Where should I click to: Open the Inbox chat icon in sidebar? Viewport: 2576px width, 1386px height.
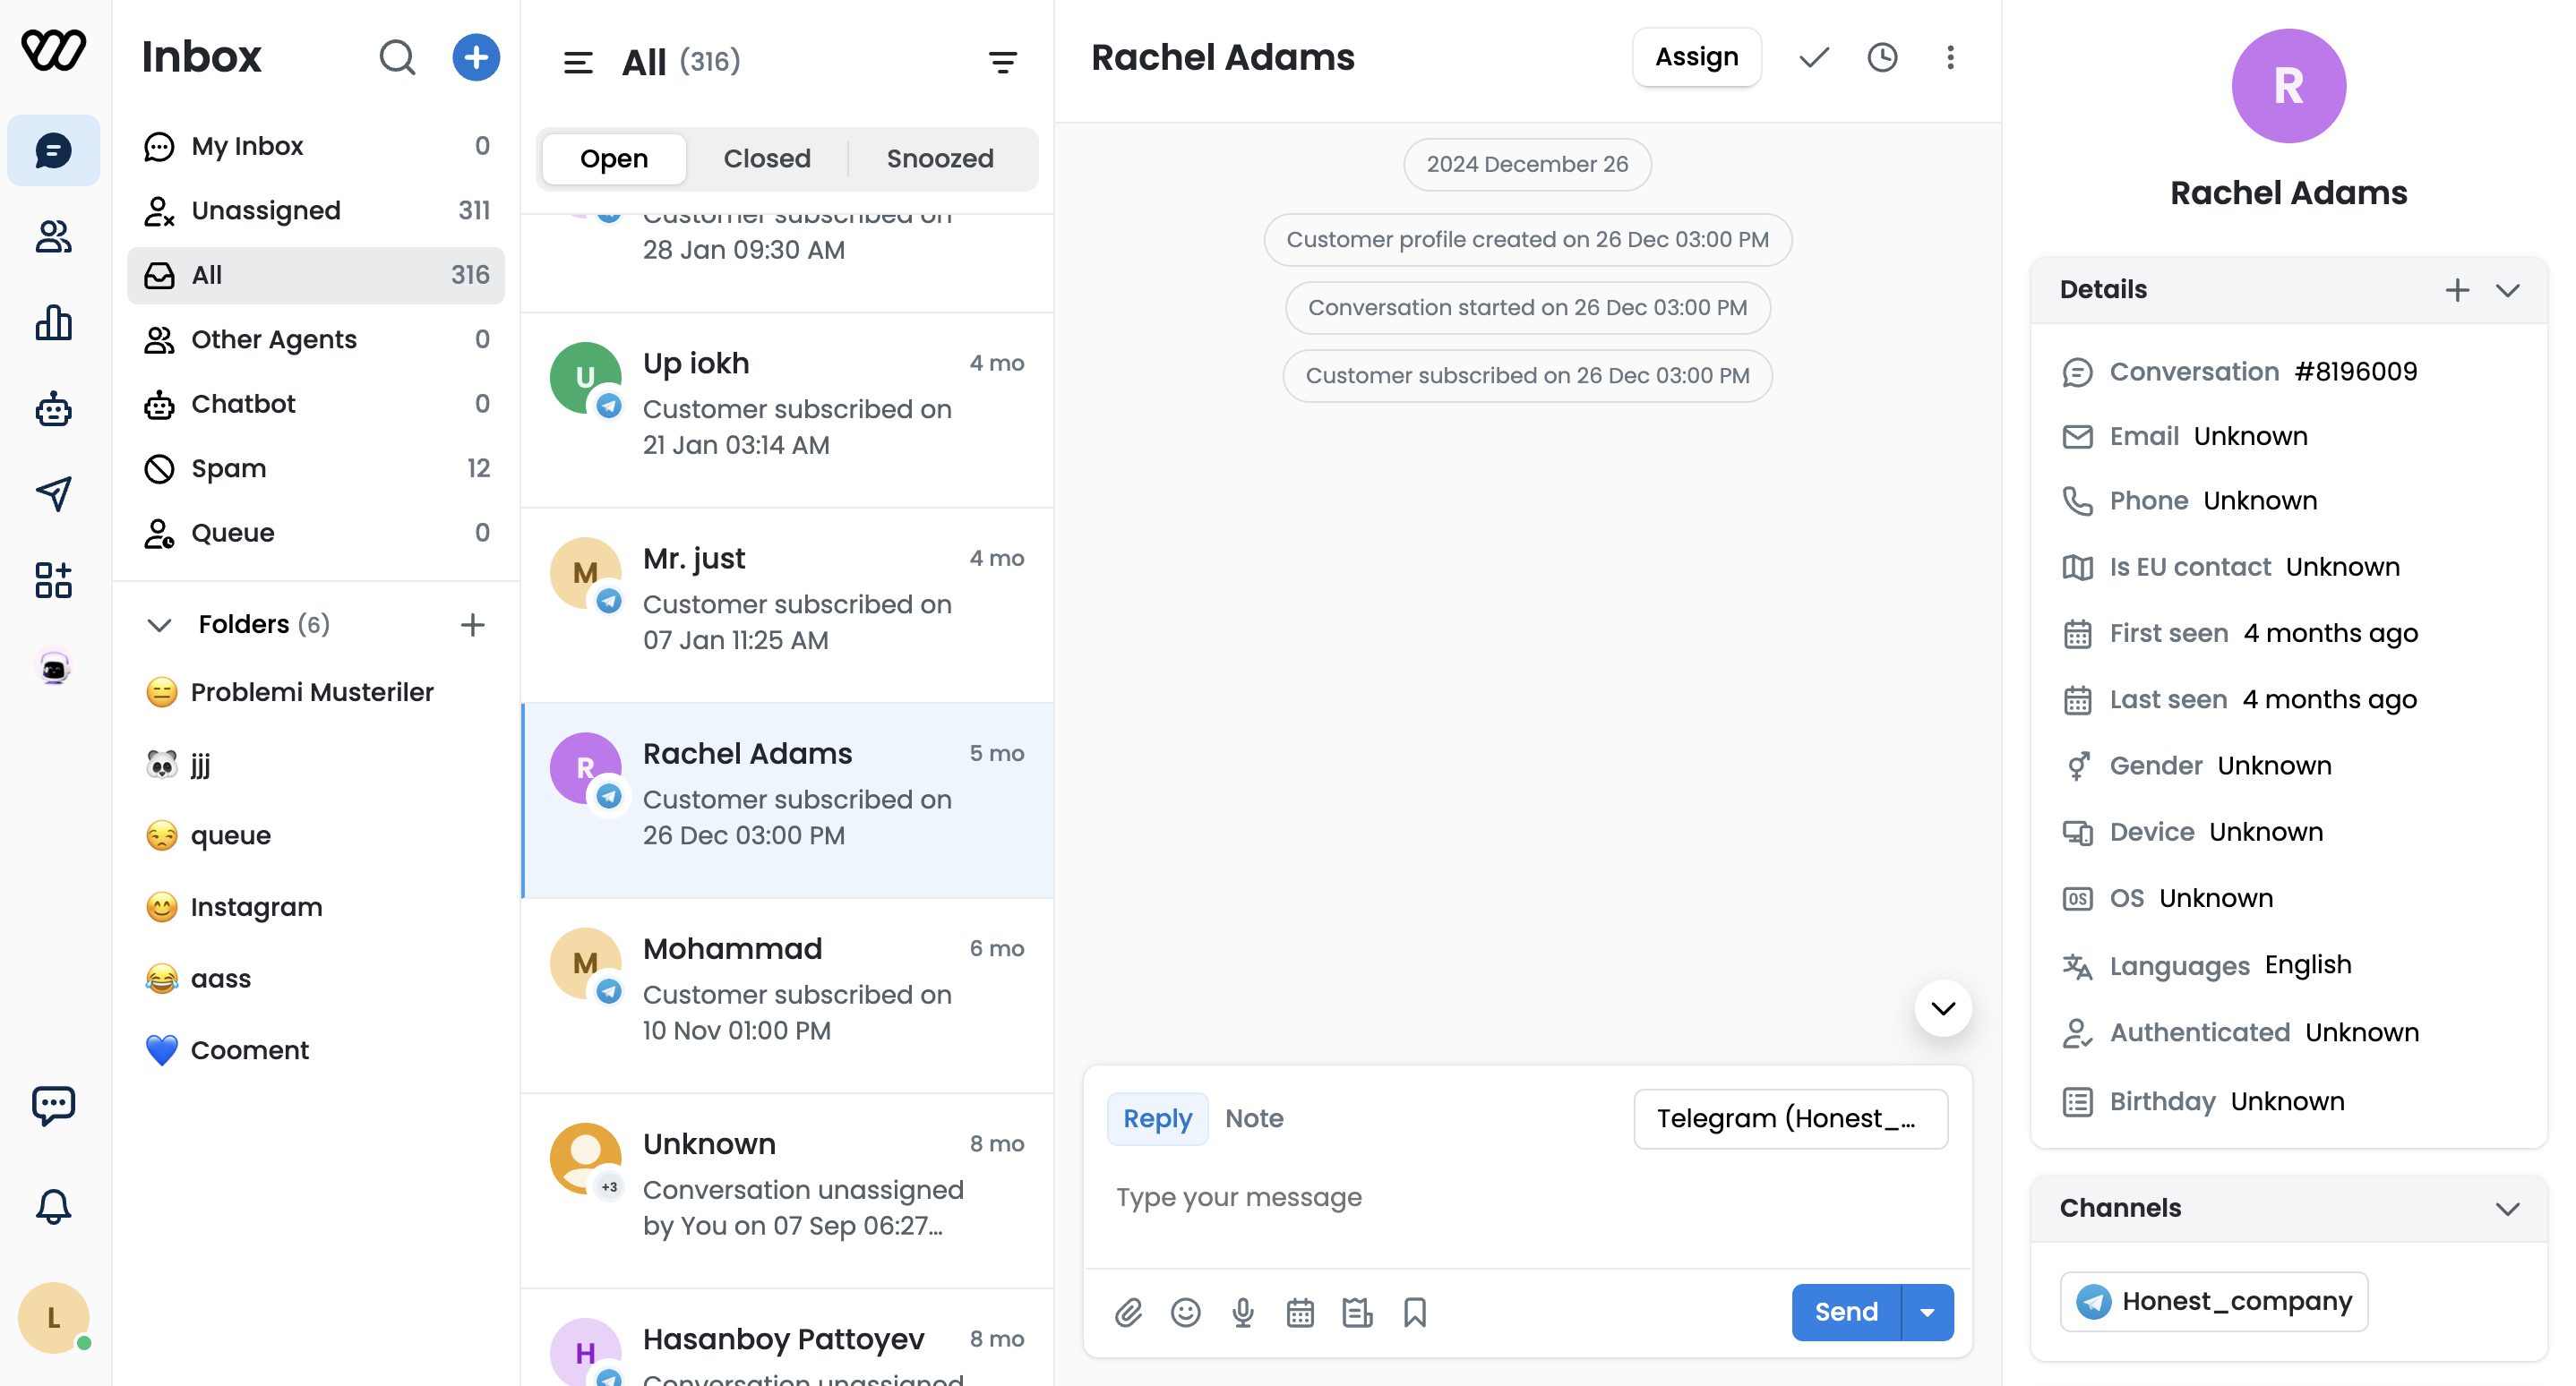click(54, 151)
